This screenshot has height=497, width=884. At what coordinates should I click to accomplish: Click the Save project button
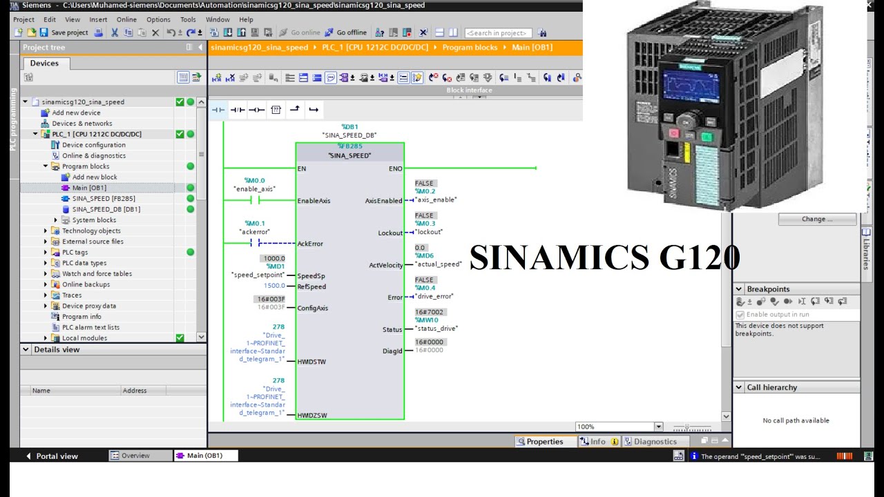[64, 32]
